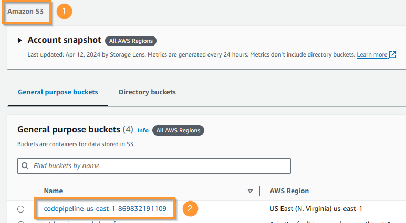The height and width of the screenshot is (223, 406).
Task: Open the Learn more link
Action: 372,55
